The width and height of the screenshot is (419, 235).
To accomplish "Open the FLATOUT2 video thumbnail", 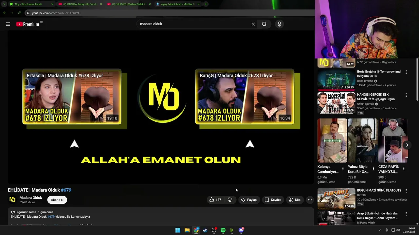I will 336,198.
